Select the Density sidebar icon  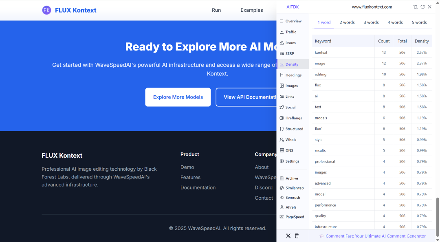pyautogui.click(x=282, y=64)
